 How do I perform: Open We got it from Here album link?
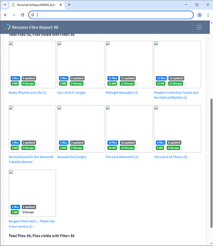(31, 224)
